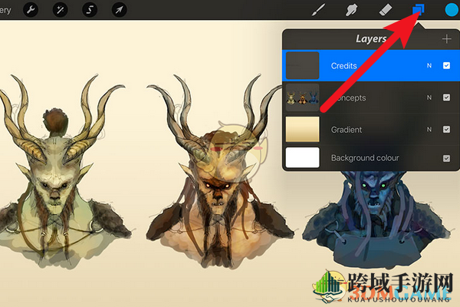Add a new layer with plus icon
Image resolution: width=460 pixels, height=307 pixels.
point(446,39)
